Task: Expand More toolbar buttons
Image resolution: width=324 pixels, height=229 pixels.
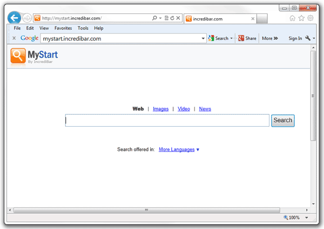Action: pos(270,38)
